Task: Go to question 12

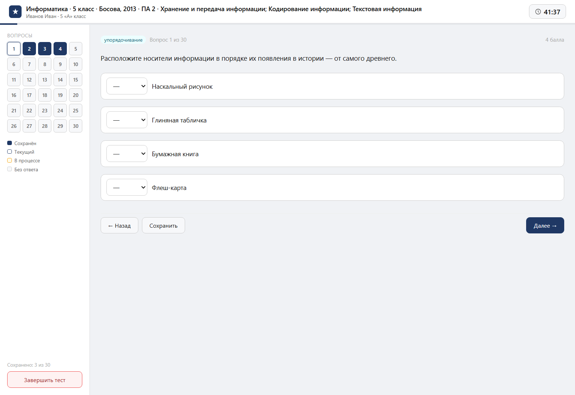Action: [x=29, y=80]
